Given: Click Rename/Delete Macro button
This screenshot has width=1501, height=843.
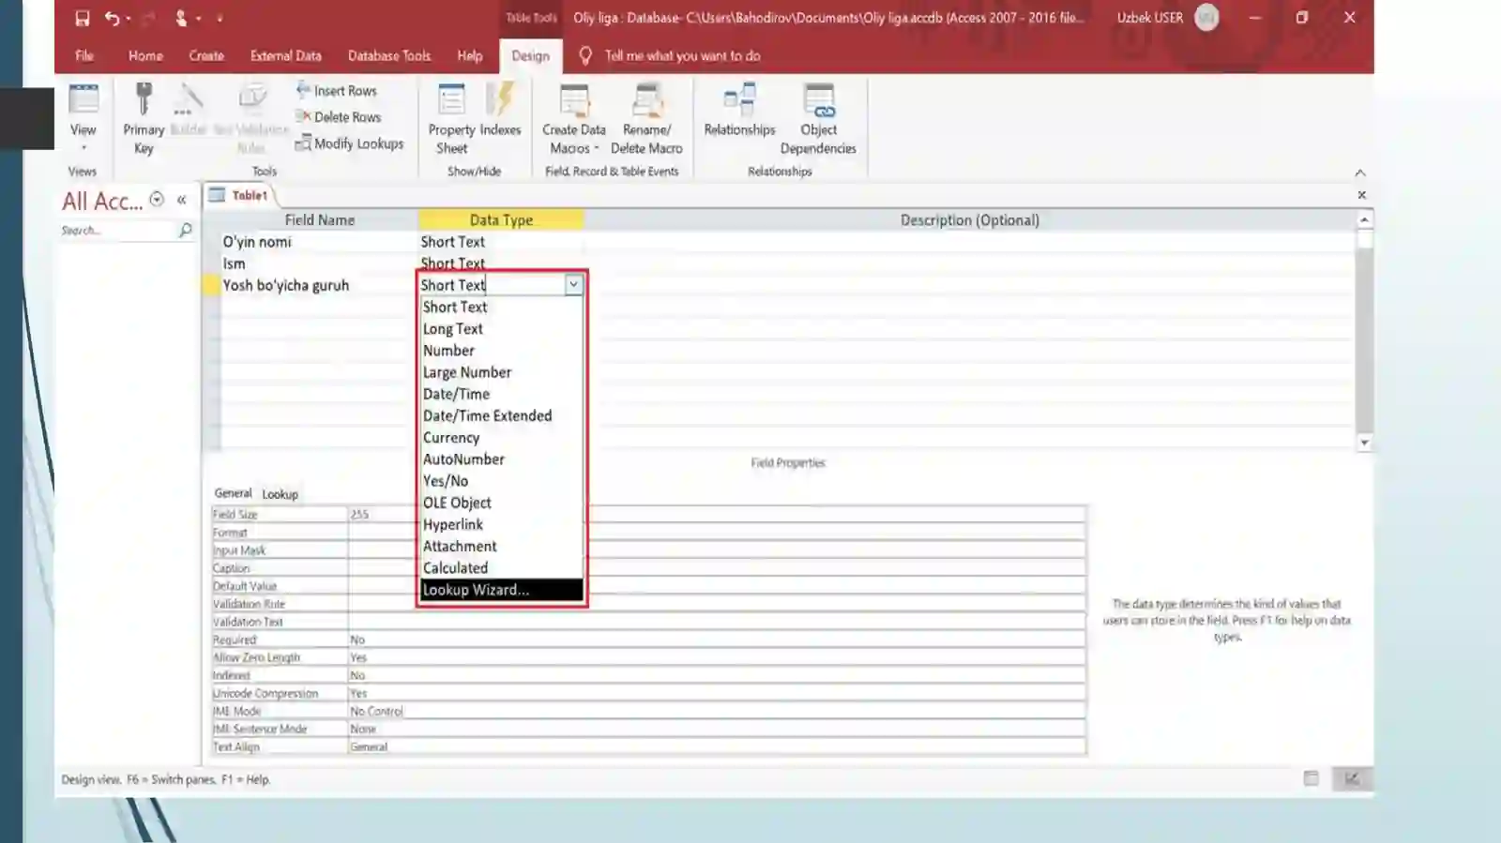Looking at the screenshot, I should pyautogui.click(x=646, y=120).
